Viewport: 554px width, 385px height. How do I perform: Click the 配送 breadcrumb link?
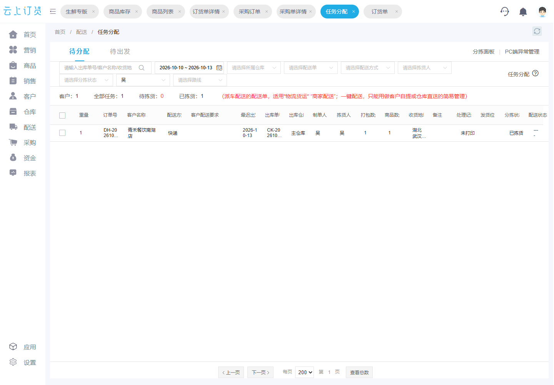point(82,32)
